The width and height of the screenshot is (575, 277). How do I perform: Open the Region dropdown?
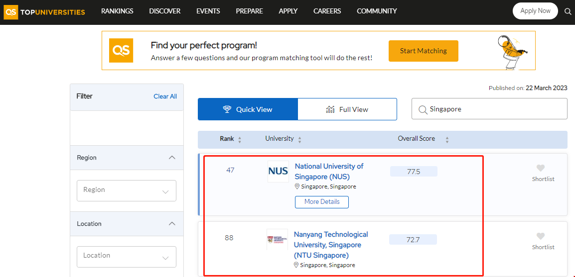127,190
